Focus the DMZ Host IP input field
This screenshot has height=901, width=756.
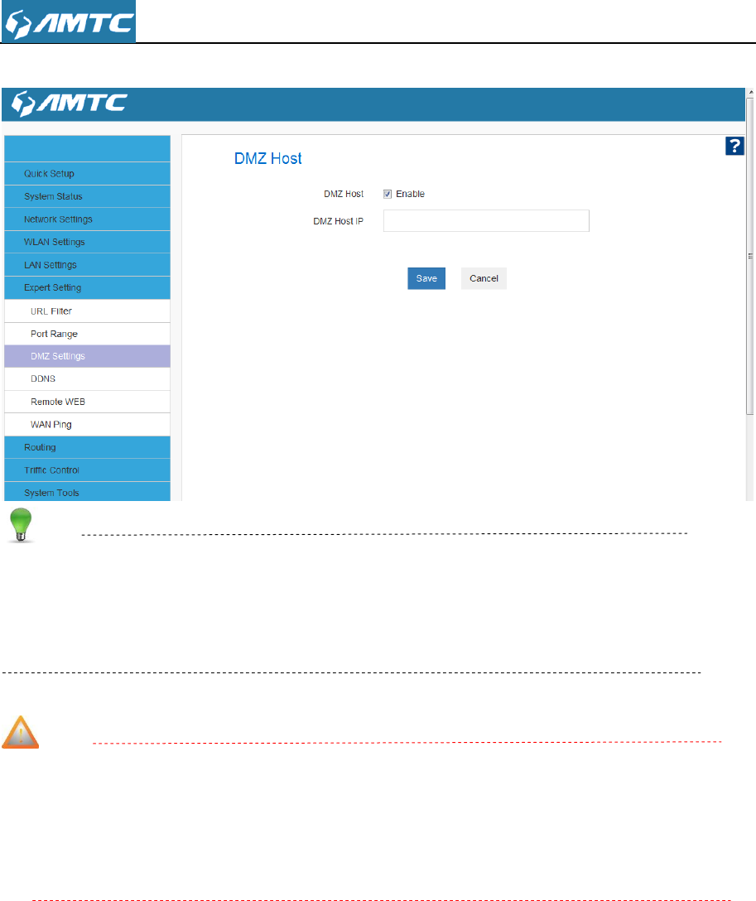coord(486,220)
